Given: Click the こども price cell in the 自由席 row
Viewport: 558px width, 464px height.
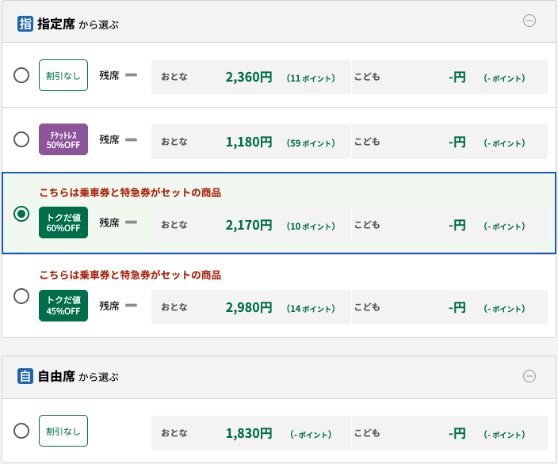Looking at the screenshot, I should [449, 433].
